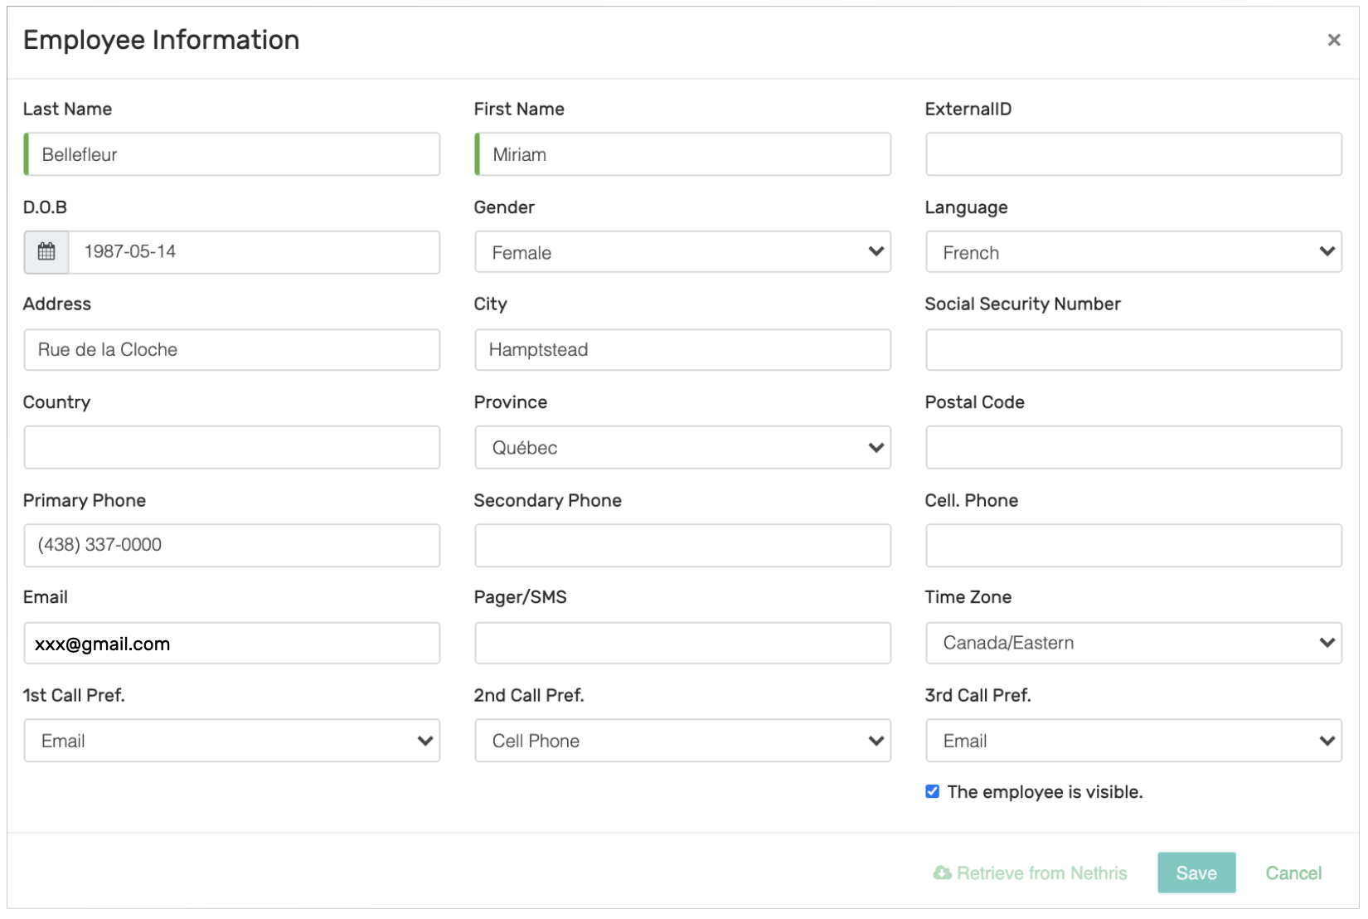Focus the empty Country field

click(232, 448)
